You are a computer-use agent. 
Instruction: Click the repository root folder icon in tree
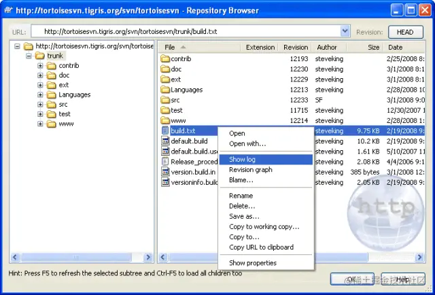[x=29, y=46]
